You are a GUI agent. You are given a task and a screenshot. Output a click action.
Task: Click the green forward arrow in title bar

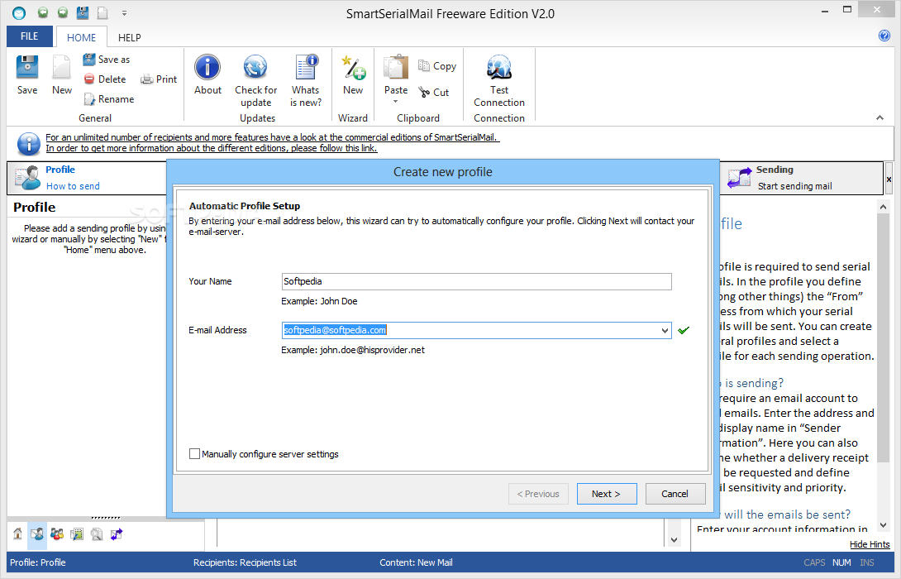coord(62,12)
